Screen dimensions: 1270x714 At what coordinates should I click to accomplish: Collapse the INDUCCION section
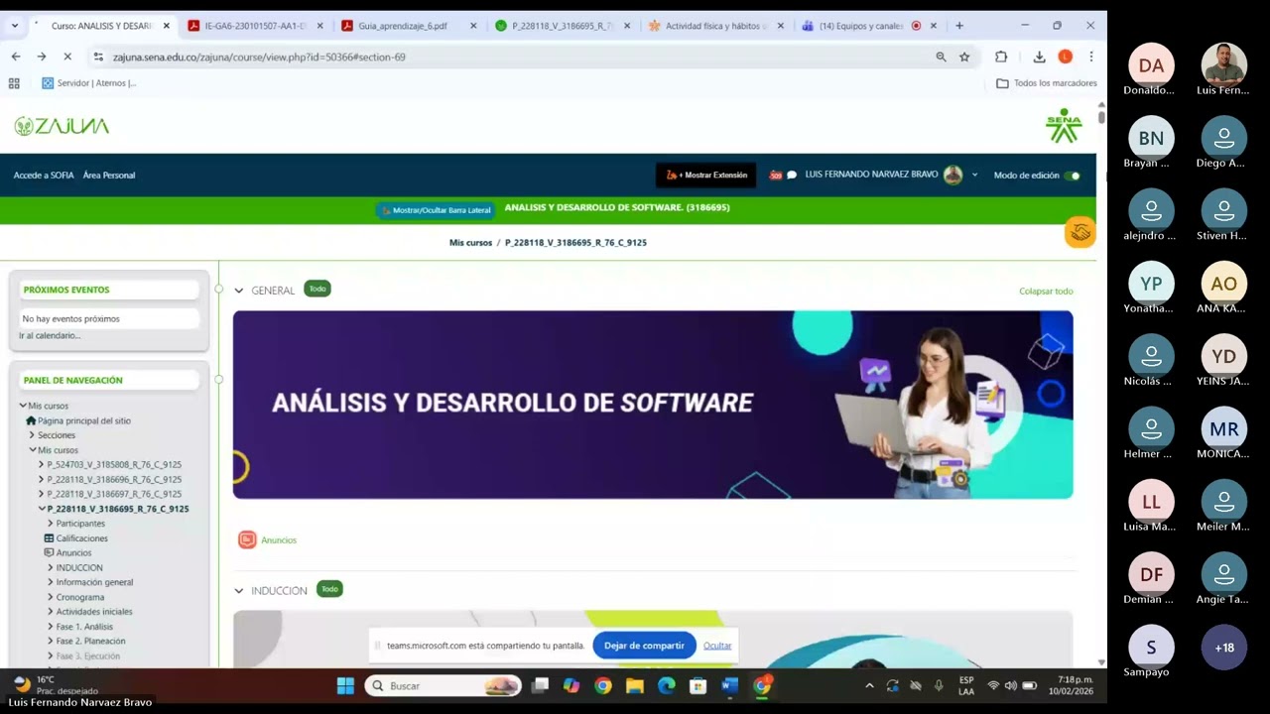coord(239,591)
